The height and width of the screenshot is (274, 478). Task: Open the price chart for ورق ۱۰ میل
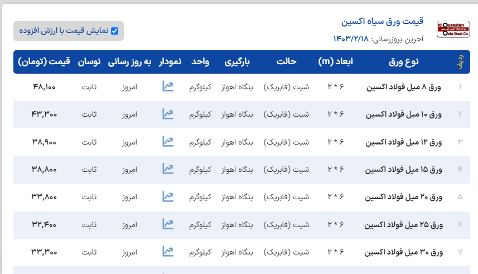coord(168,114)
